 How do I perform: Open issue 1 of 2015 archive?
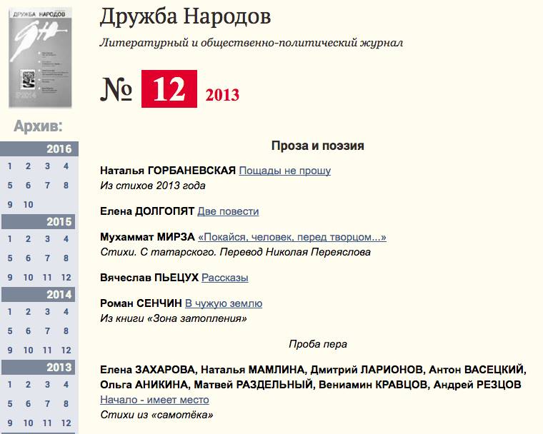pos(10,239)
